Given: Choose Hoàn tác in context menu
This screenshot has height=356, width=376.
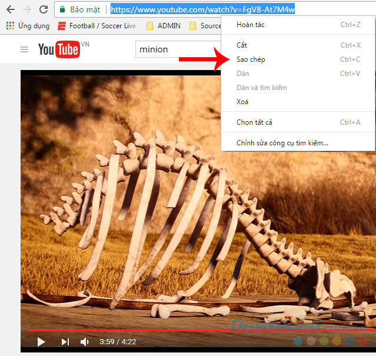Looking at the screenshot, I should click(250, 25).
